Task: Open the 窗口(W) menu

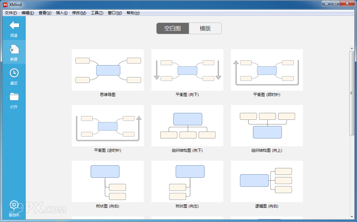Action: [x=115, y=13]
